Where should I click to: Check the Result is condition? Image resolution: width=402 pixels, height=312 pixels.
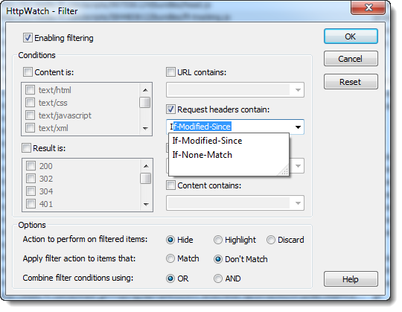click(x=26, y=148)
